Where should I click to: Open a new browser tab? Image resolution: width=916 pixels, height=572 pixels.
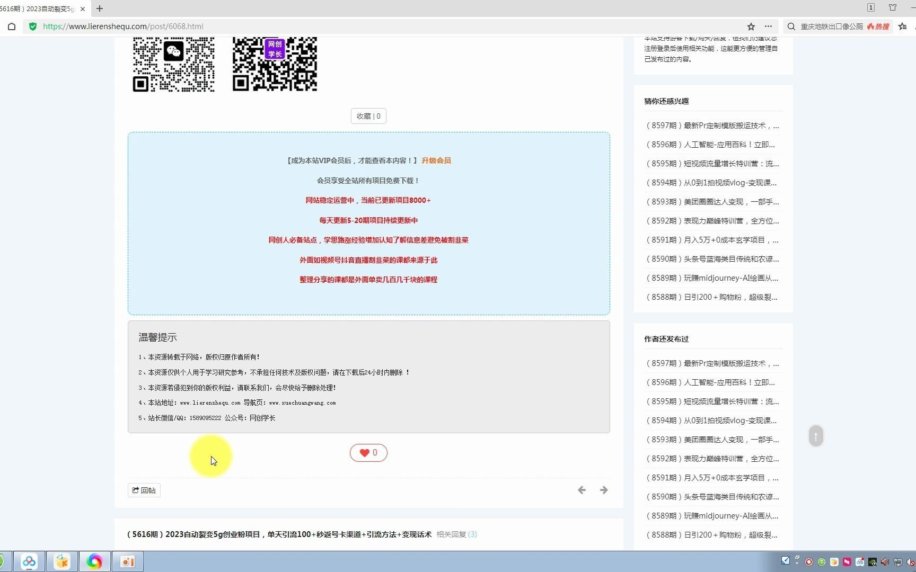(x=99, y=8)
